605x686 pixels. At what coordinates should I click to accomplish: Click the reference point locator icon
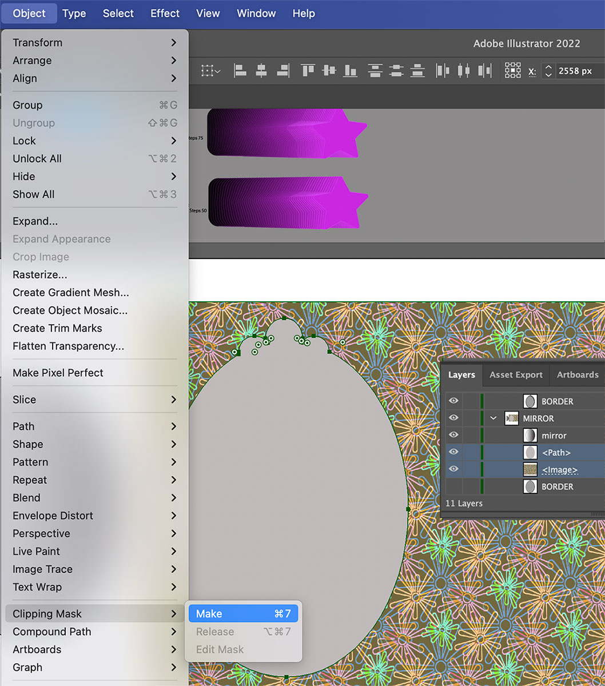[512, 71]
